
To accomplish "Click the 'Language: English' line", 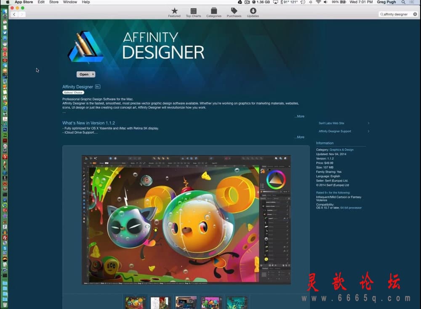I will [x=328, y=176].
